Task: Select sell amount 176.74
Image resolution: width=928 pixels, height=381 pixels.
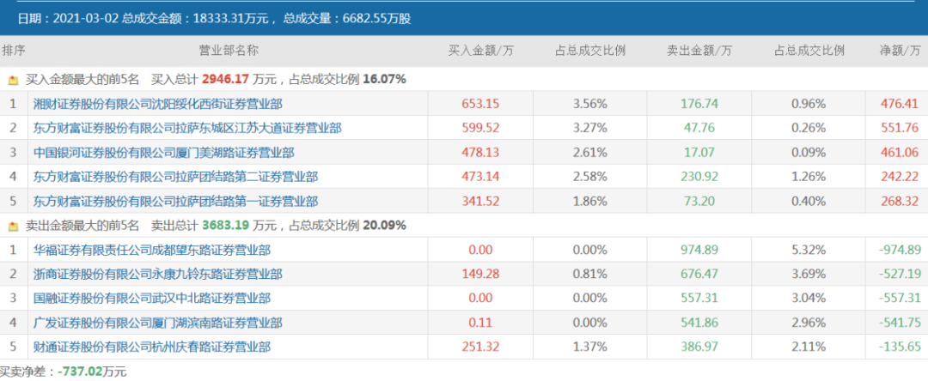Action: coord(699,104)
